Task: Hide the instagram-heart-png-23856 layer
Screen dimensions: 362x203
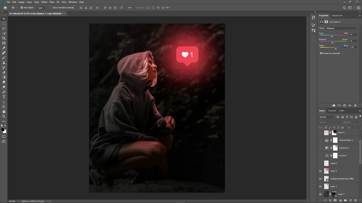Action: click(x=320, y=179)
